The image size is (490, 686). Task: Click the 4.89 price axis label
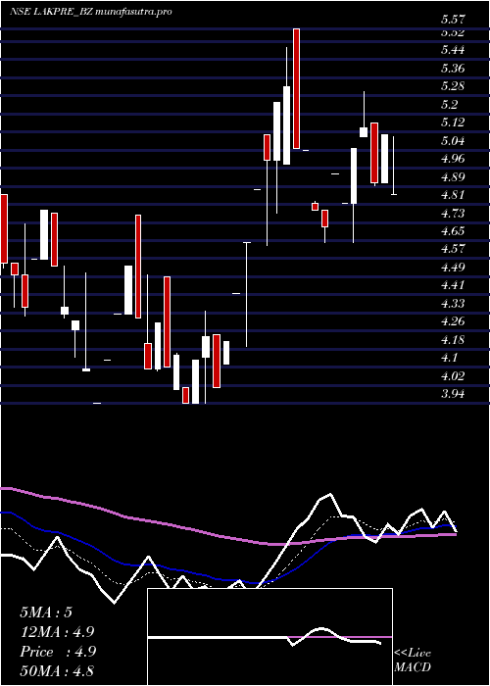tap(453, 176)
